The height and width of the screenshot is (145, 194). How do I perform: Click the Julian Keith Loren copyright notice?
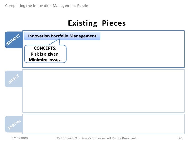pyautogui.click(x=97, y=138)
